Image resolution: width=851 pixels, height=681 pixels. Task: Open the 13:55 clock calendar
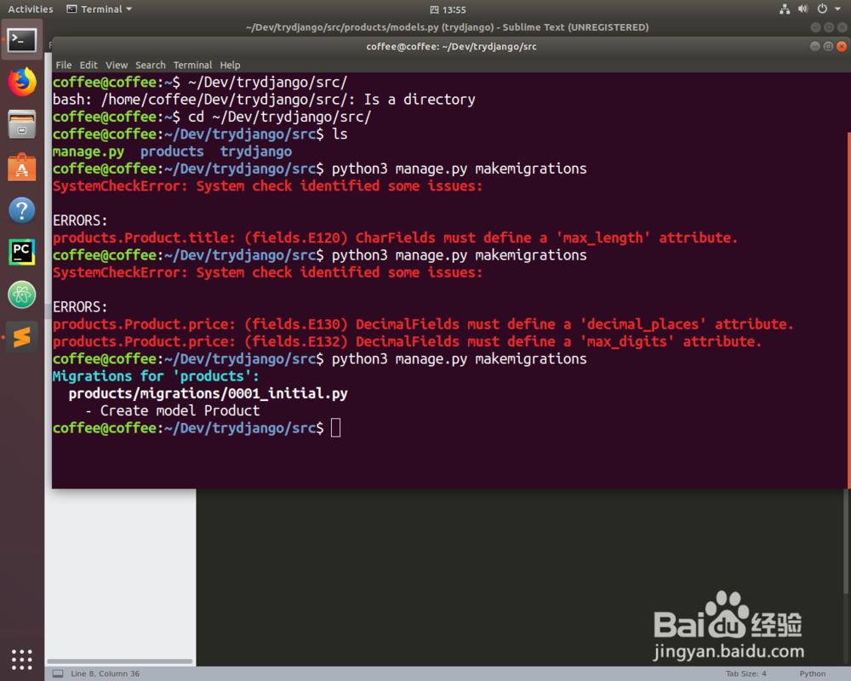[448, 9]
